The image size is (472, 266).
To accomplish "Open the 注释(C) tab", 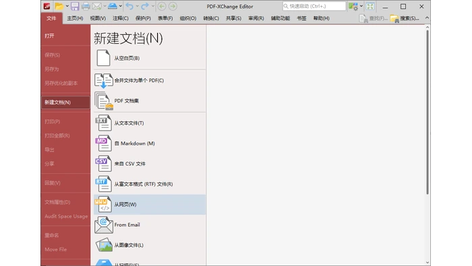I will pyautogui.click(x=121, y=18).
